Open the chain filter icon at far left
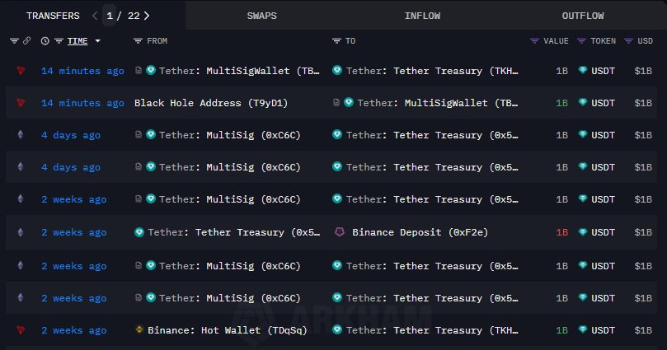 14,41
